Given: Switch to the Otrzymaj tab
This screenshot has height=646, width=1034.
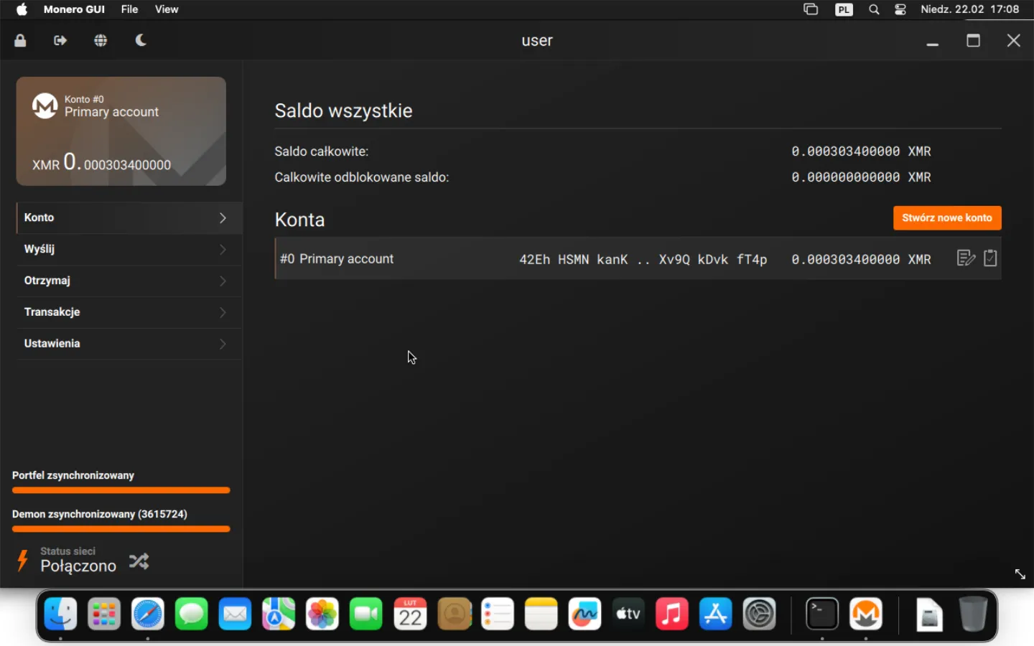Looking at the screenshot, I should 129,281.
